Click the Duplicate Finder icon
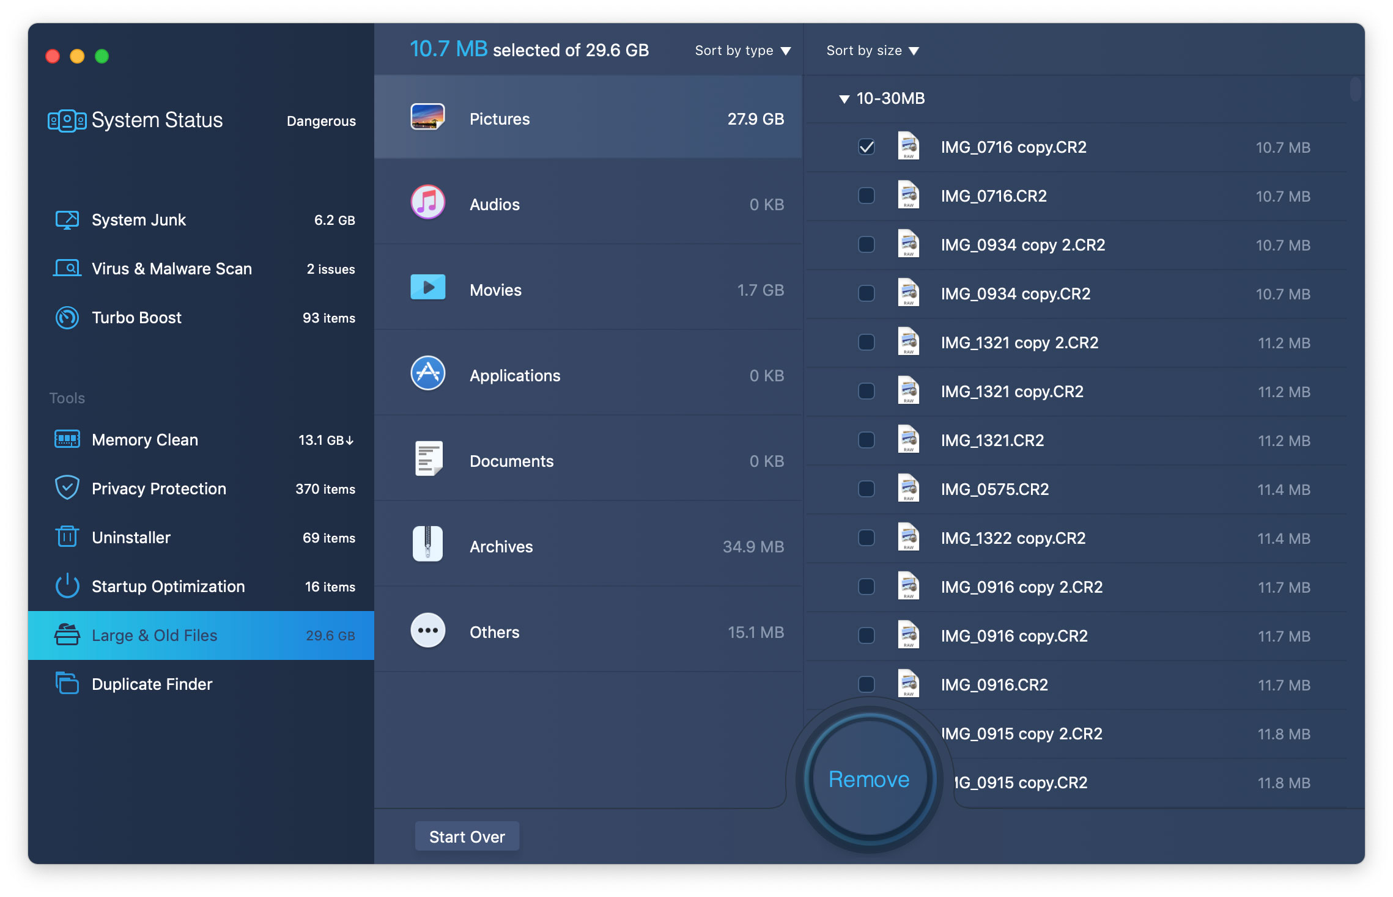The height and width of the screenshot is (897, 1393). 67,683
